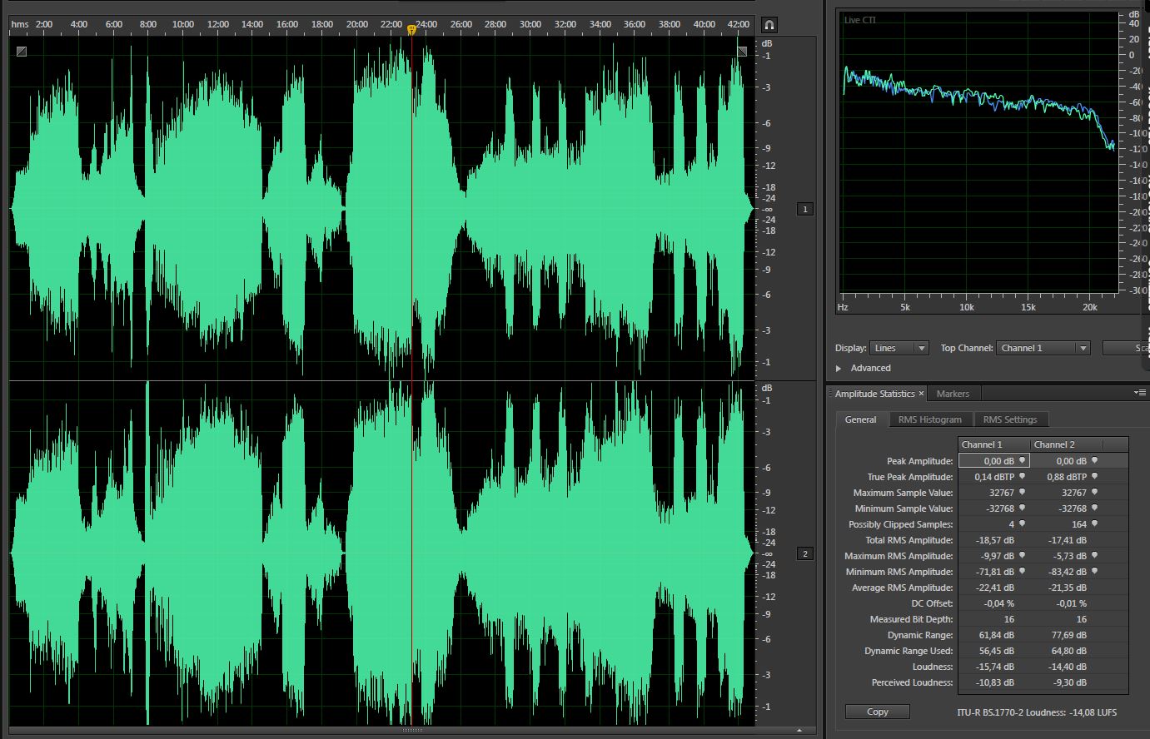Locate Channel 1 minimum sample value
This screenshot has height=739, width=1150.
[1022, 508]
